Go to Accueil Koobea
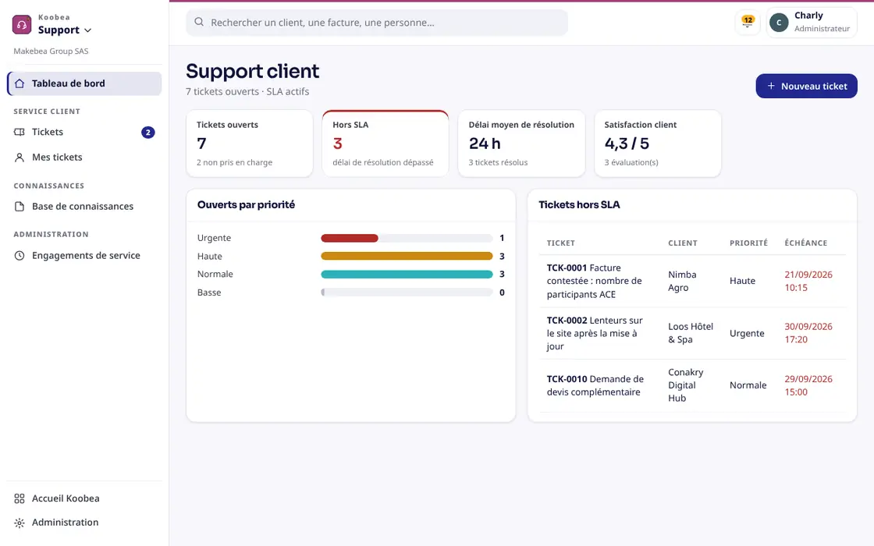The image size is (874, 546). click(84, 498)
